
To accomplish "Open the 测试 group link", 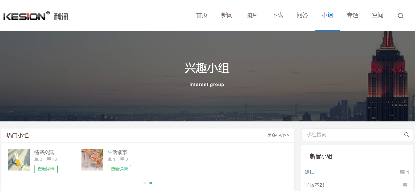I will pyautogui.click(x=310, y=172).
